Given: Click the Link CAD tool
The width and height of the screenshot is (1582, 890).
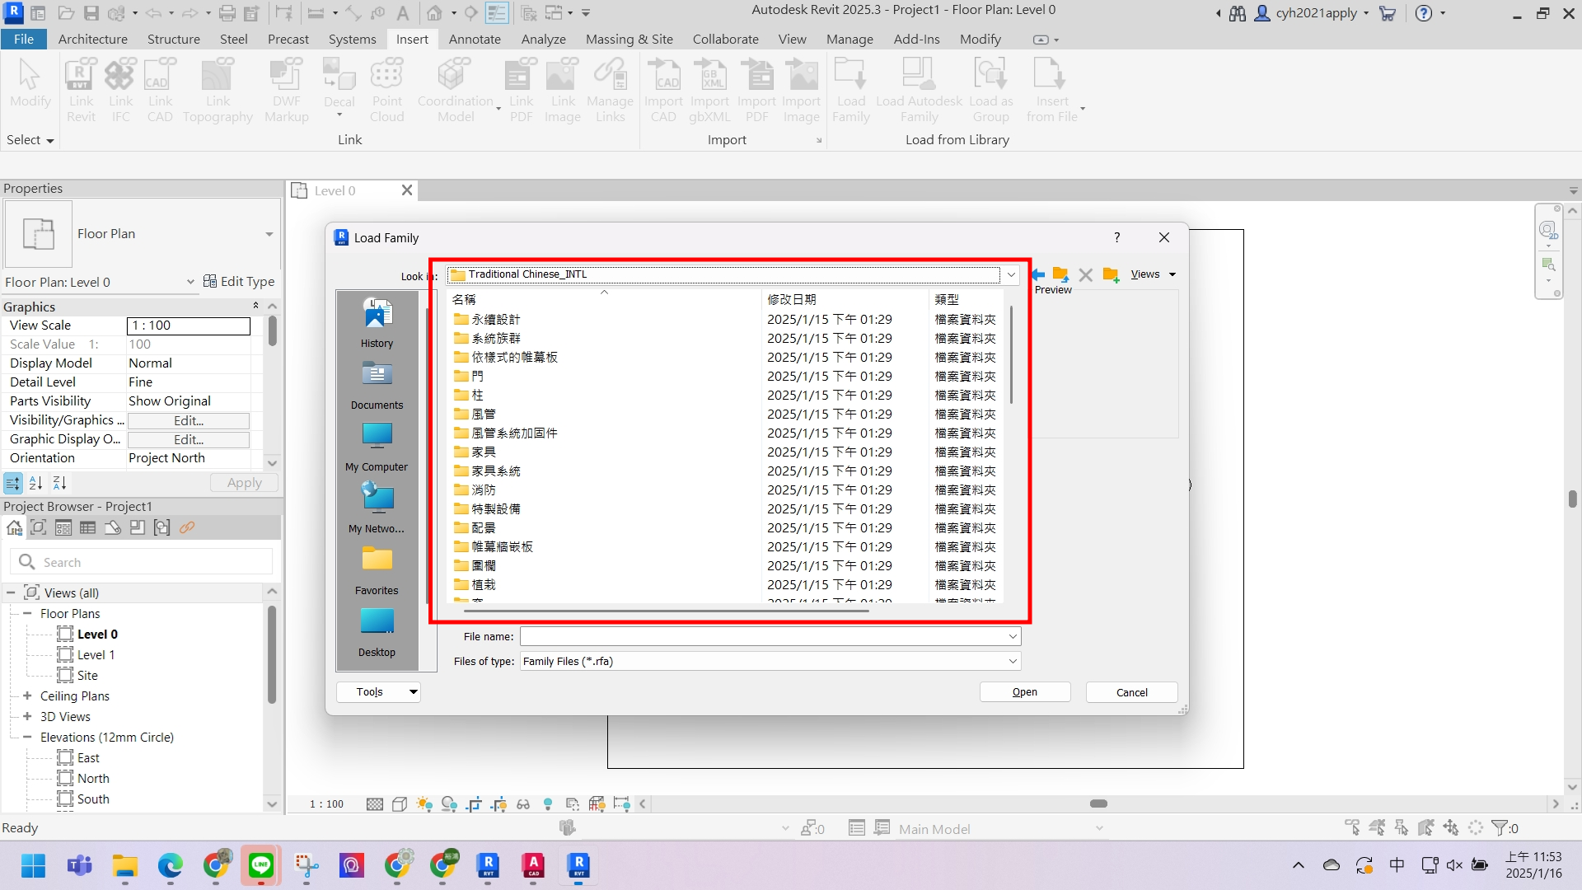Looking at the screenshot, I should (160, 91).
